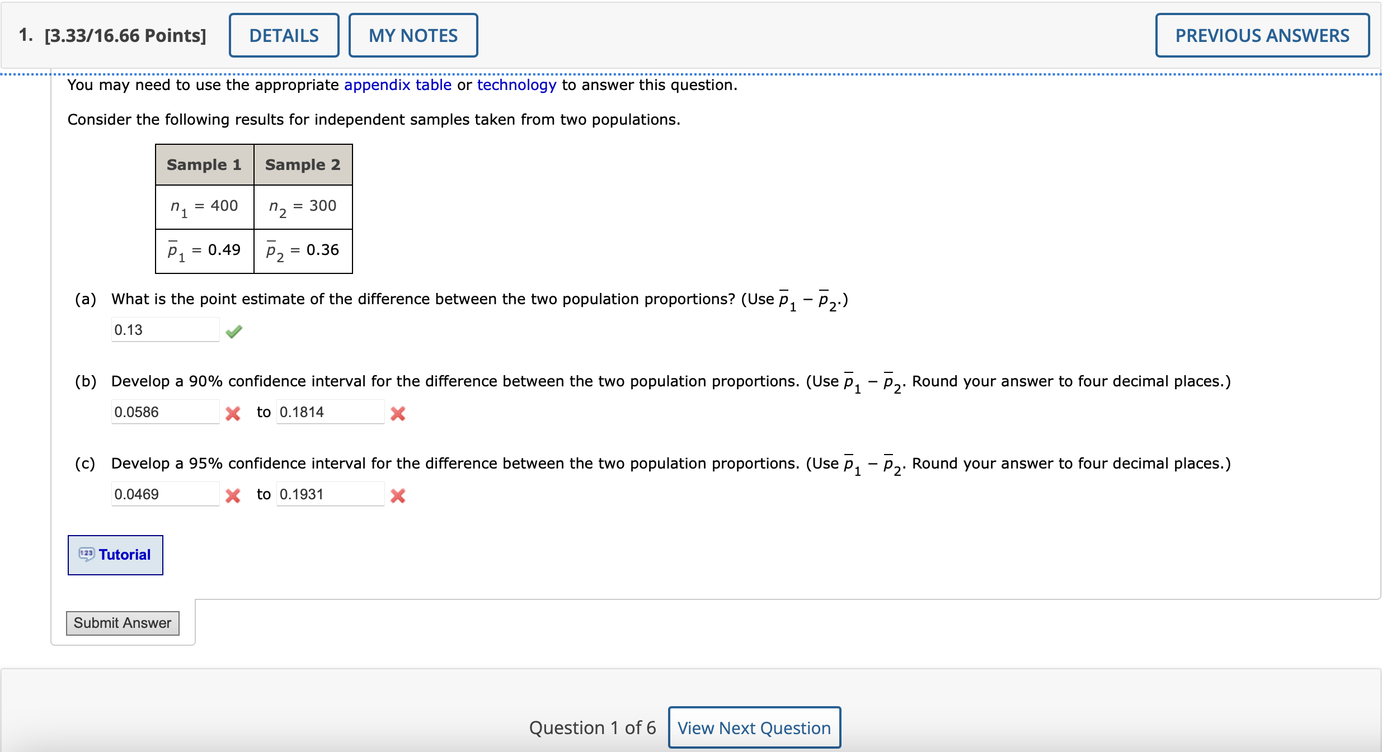Click the 90% interval upper bound field
Screen dimensions: 1382x752
(x=330, y=412)
